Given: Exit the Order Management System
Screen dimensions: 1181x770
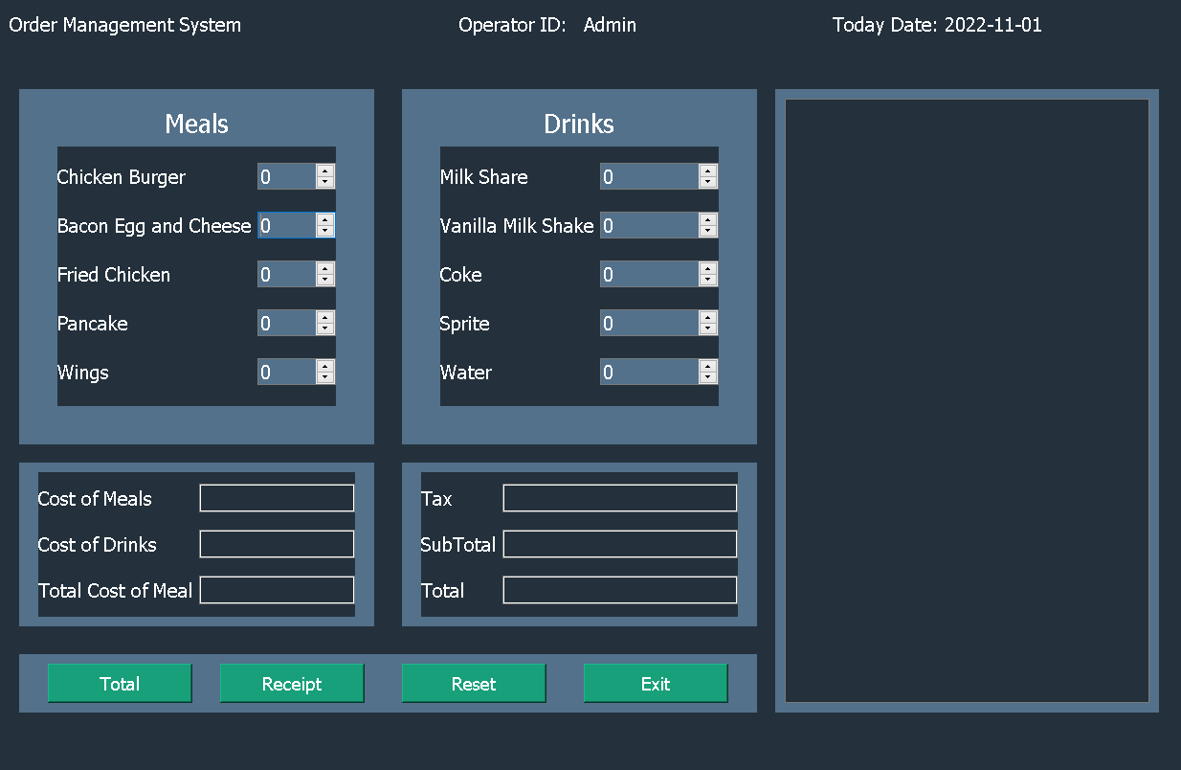Looking at the screenshot, I should coord(656,683).
